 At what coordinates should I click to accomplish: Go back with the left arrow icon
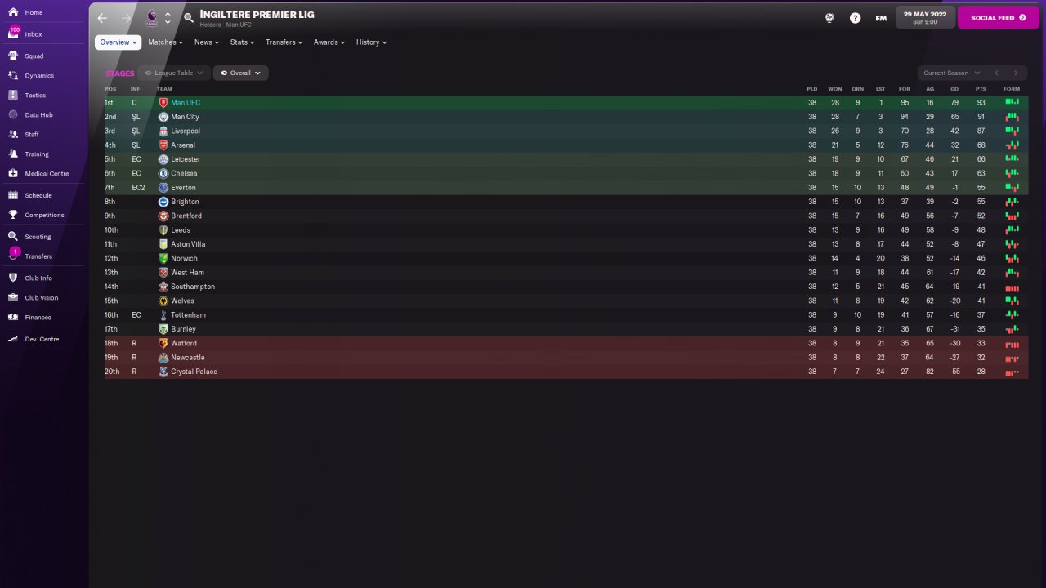102,17
